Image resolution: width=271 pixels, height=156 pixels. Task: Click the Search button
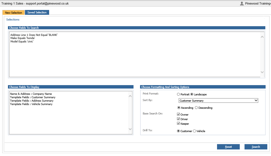[x=256, y=147]
